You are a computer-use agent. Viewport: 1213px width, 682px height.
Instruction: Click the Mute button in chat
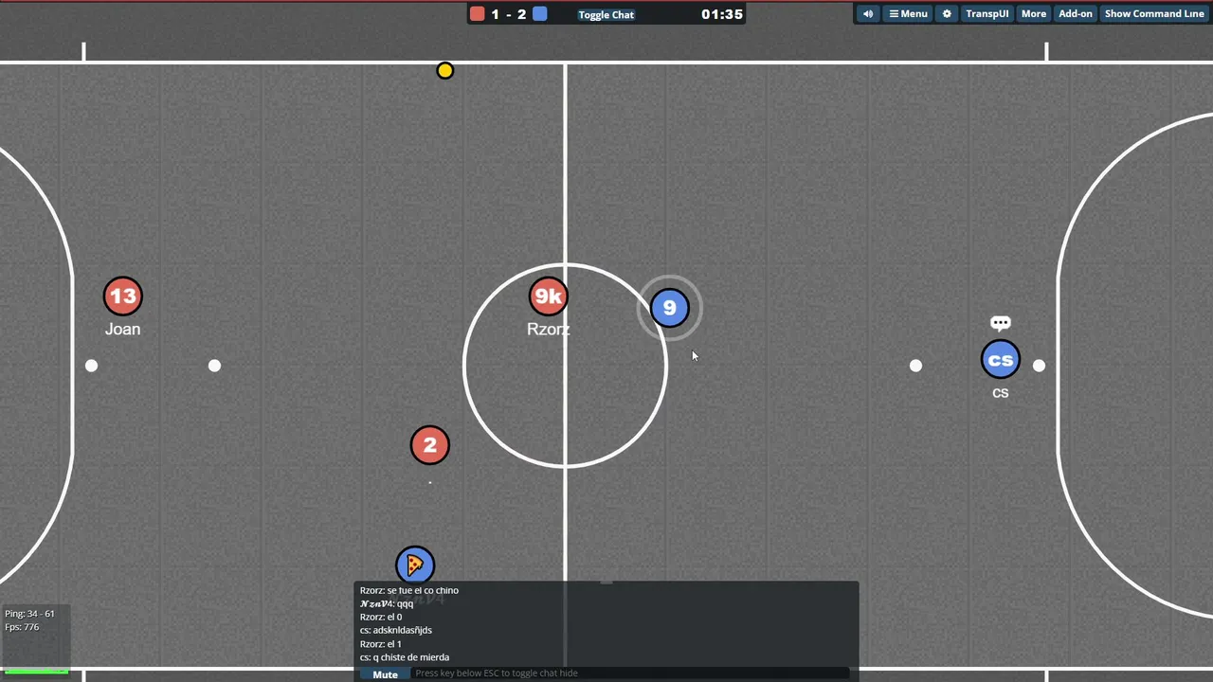tap(385, 674)
